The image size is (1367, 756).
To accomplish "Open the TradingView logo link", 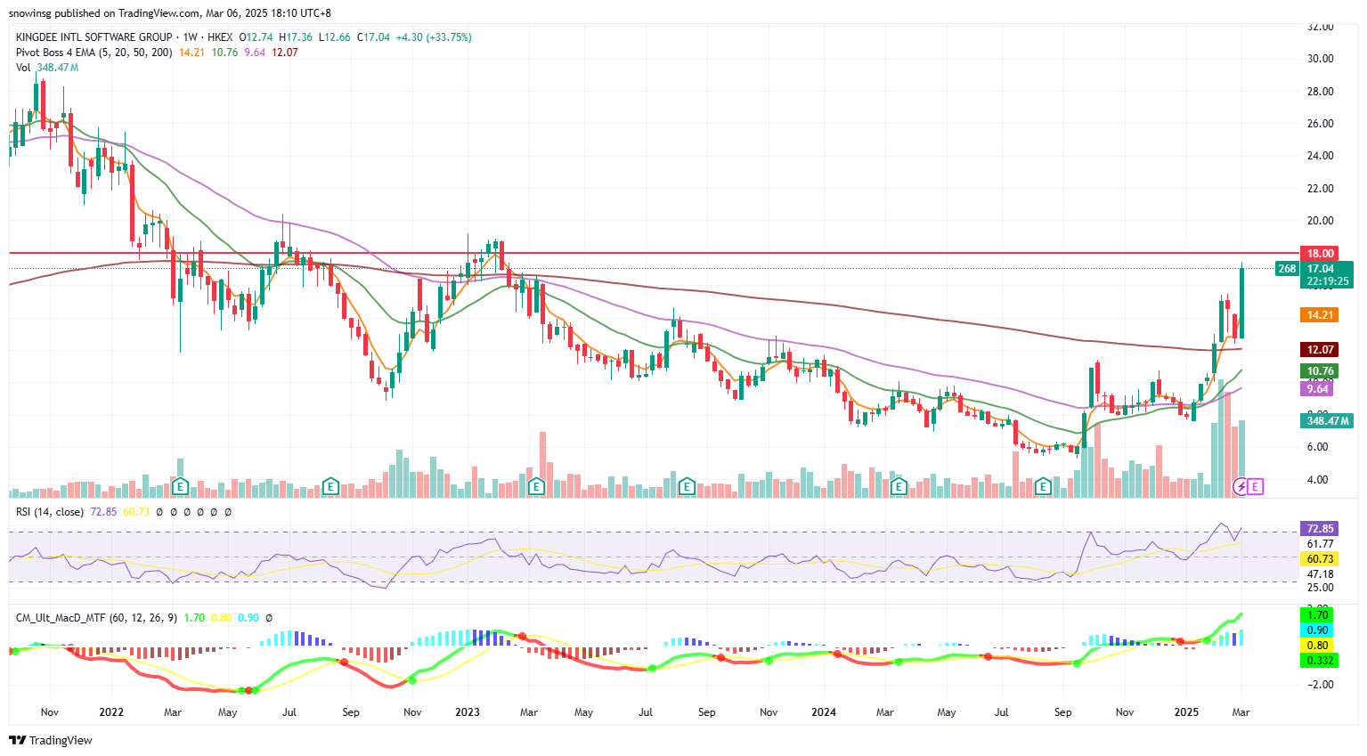I will 51,740.
